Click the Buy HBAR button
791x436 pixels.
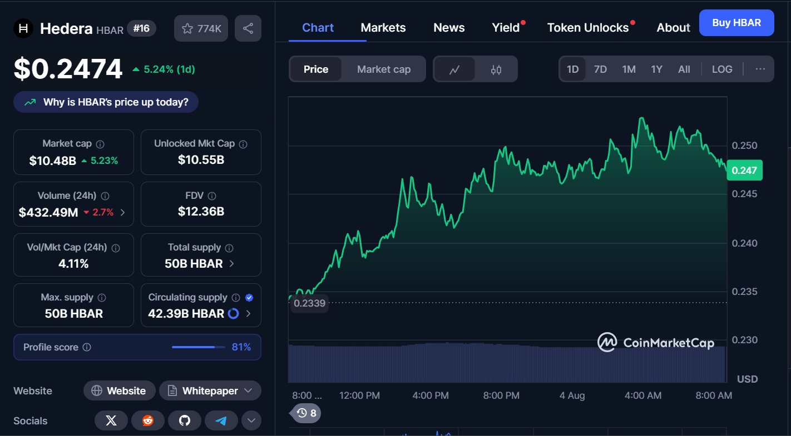736,23
